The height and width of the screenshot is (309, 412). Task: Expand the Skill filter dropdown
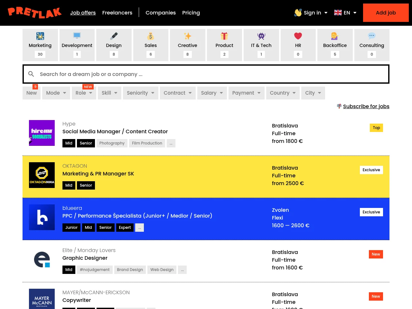pos(109,93)
